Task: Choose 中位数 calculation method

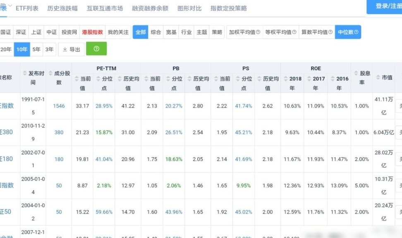Action: 348,32
